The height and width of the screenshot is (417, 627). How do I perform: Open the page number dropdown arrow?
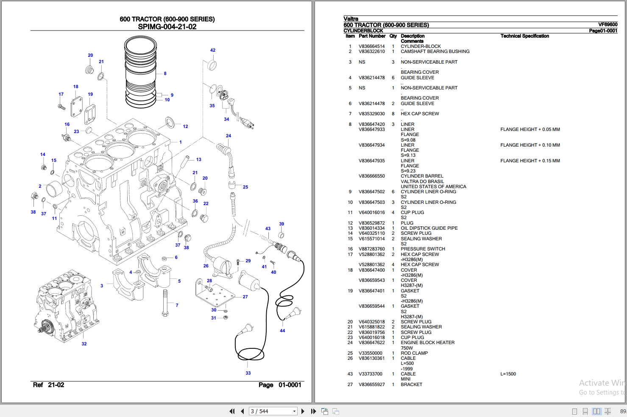click(x=294, y=411)
